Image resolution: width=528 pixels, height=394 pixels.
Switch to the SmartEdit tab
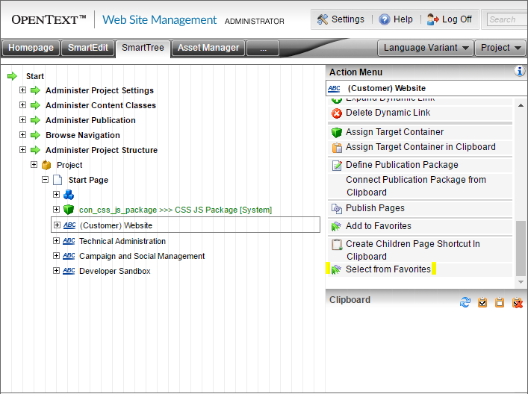tap(88, 48)
